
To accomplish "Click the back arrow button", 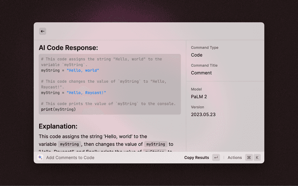I will [42, 31].
